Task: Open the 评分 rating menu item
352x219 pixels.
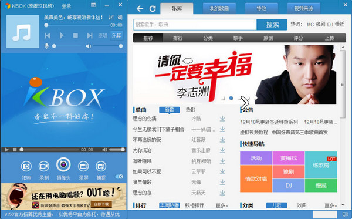Action: pyautogui.click(x=298, y=38)
